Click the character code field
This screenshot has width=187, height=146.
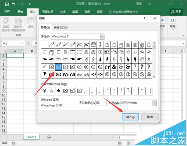tap(101, 103)
